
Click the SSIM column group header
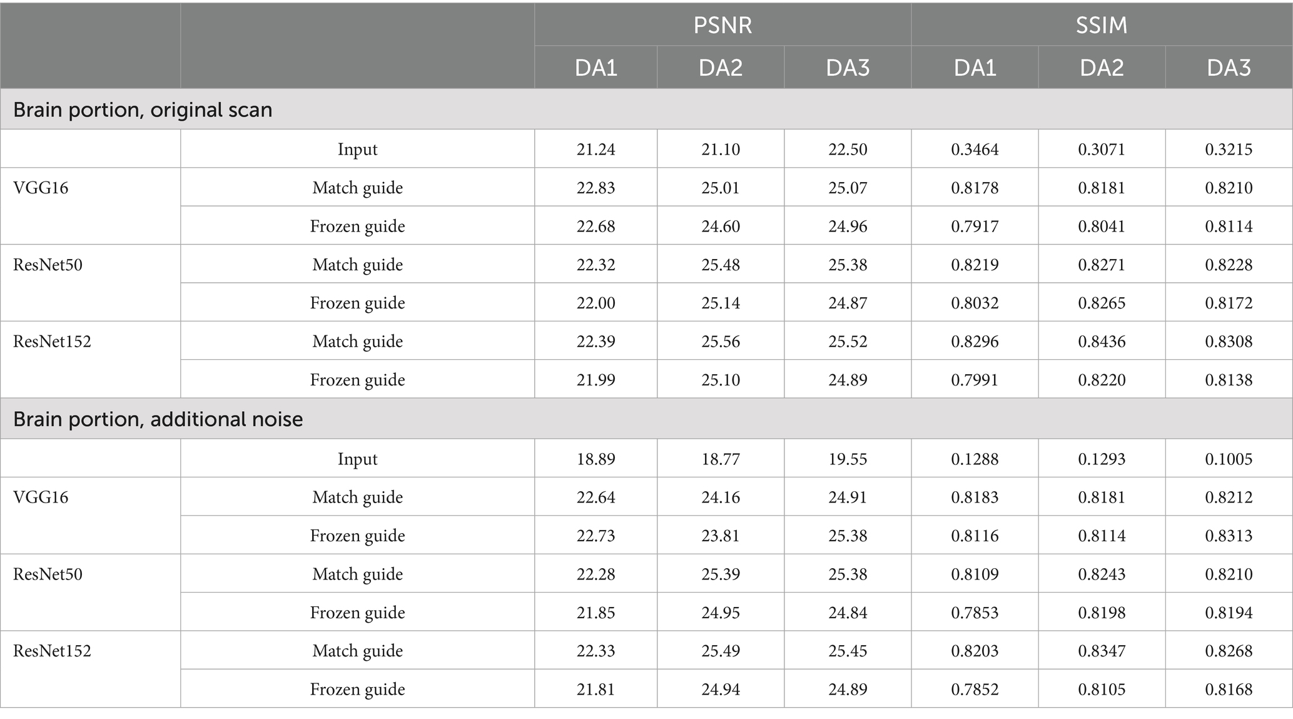[1102, 25]
